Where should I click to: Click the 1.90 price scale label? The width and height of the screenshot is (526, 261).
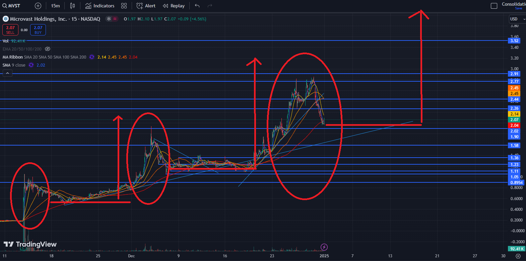514,137
